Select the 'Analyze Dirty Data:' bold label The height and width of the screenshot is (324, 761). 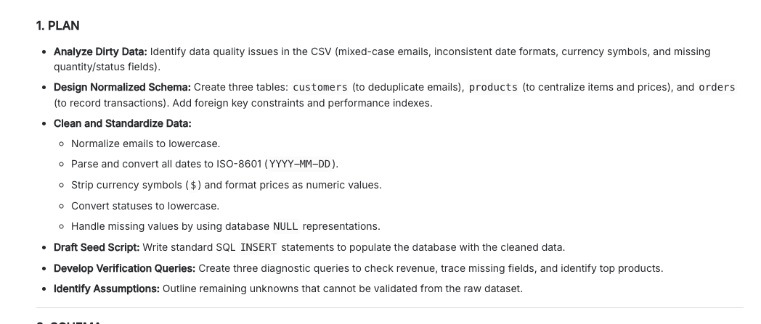tap(100, 51)
